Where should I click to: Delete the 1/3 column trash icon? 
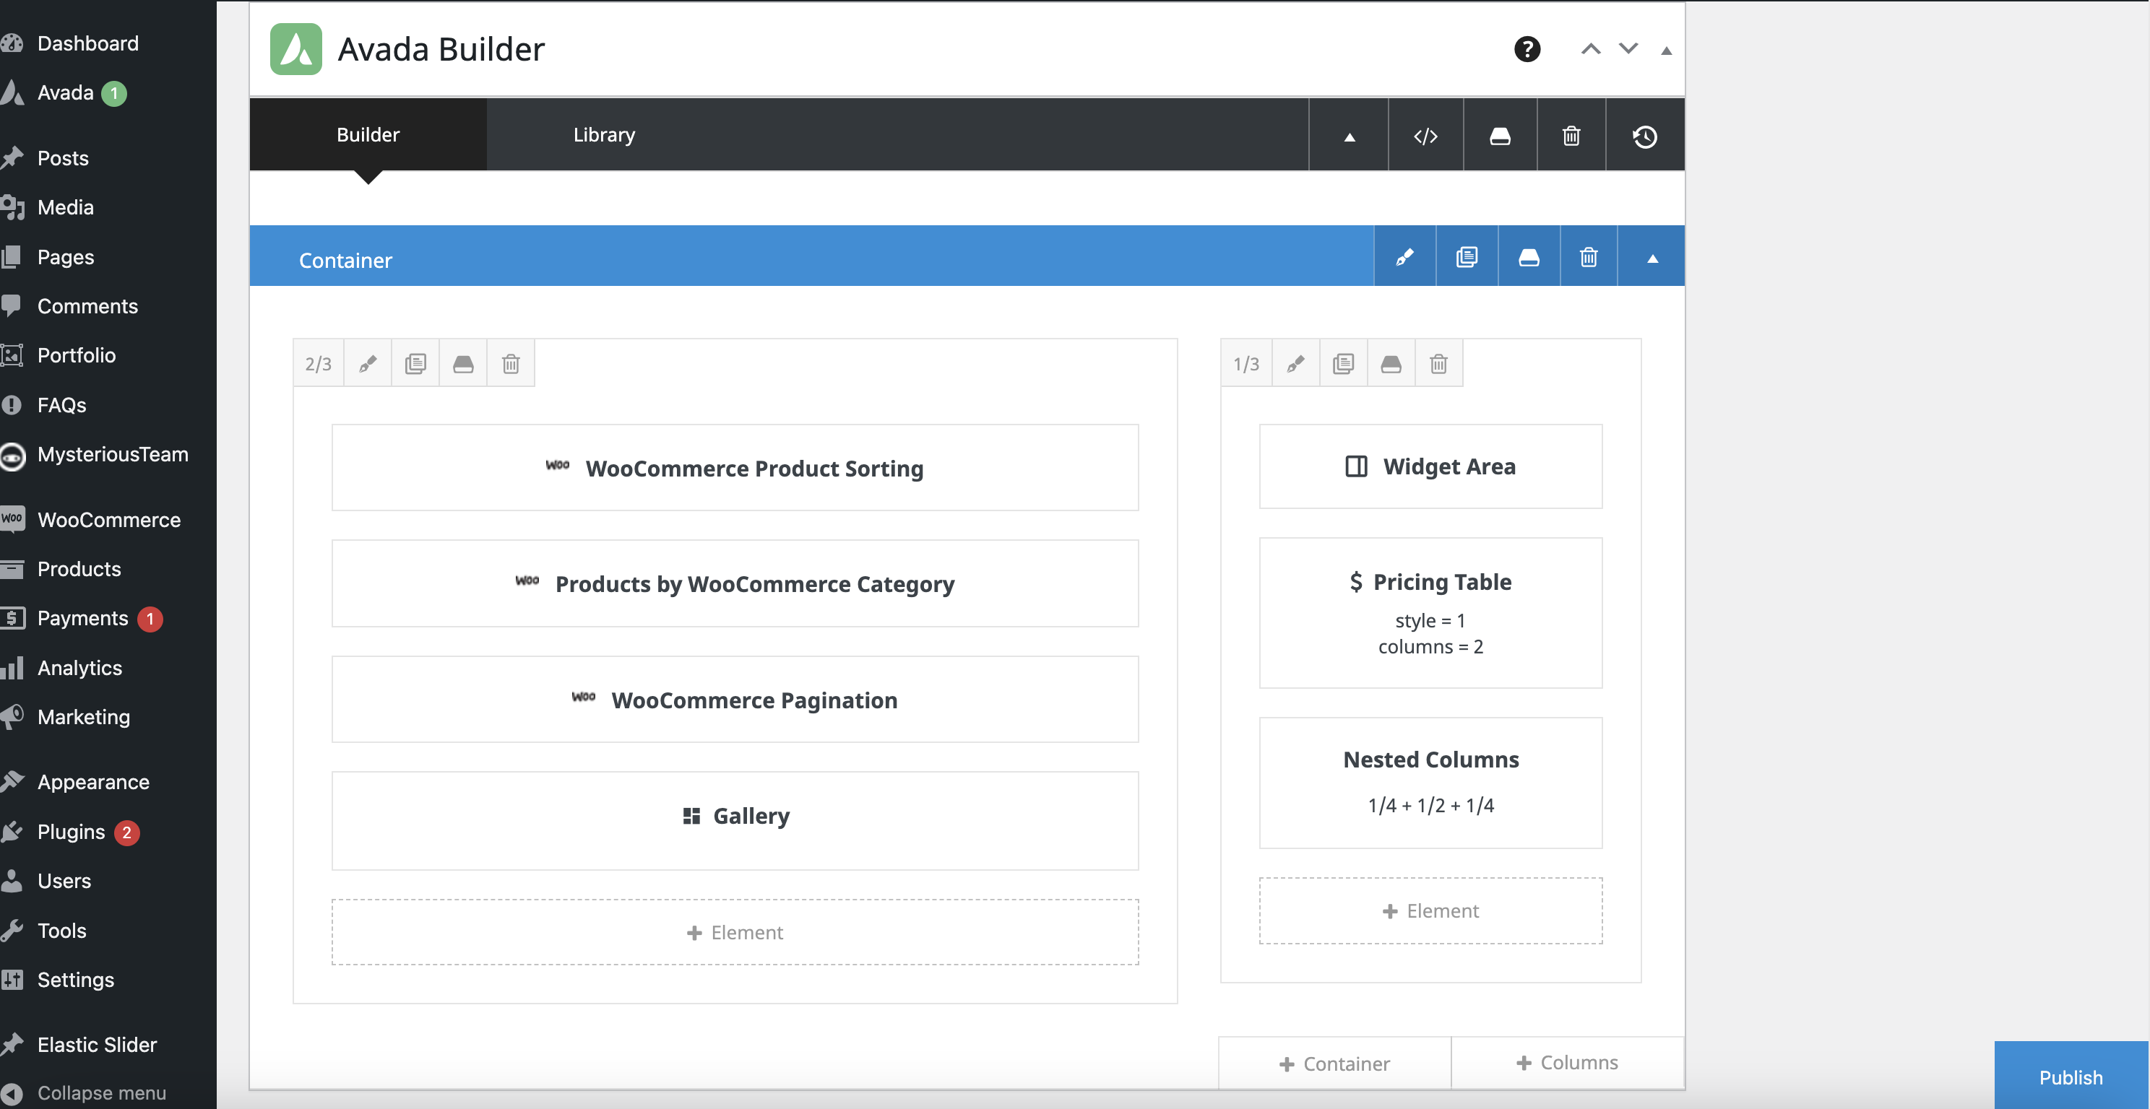[1438, 364]
